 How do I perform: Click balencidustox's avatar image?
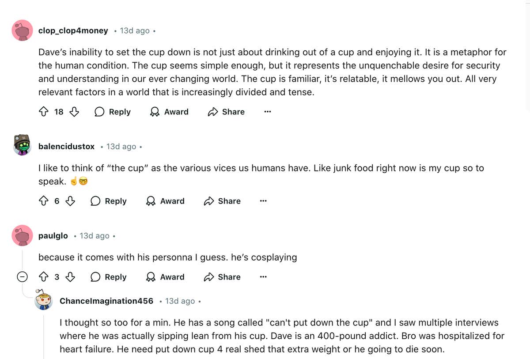(22, 145)
